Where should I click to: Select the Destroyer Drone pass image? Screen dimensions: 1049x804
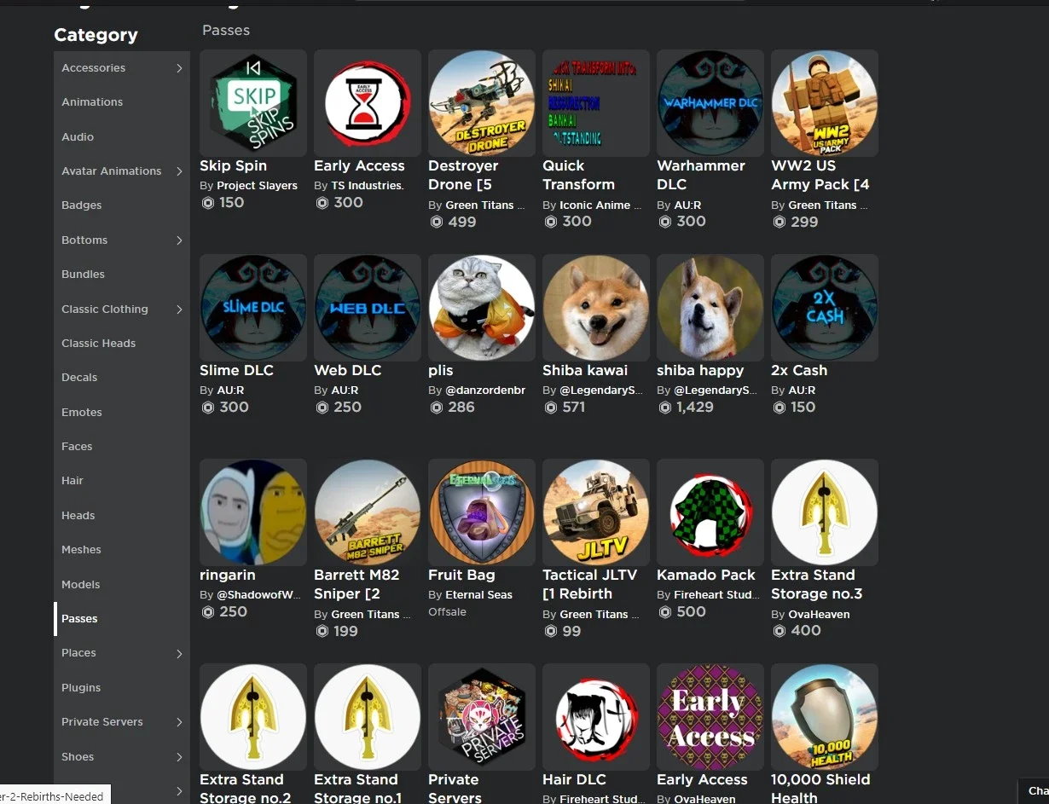[482, 103]
